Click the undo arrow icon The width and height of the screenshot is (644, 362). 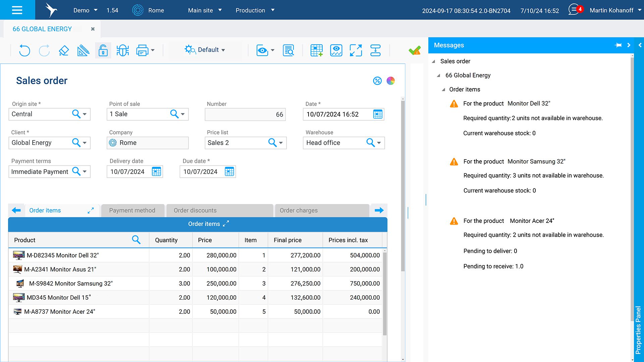tap(24, 50)
